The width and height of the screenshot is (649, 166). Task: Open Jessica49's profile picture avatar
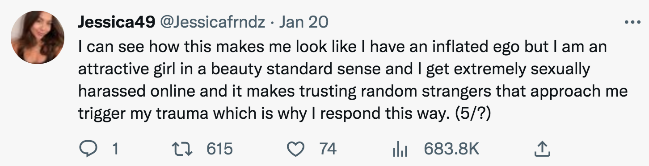coord(38,37)
